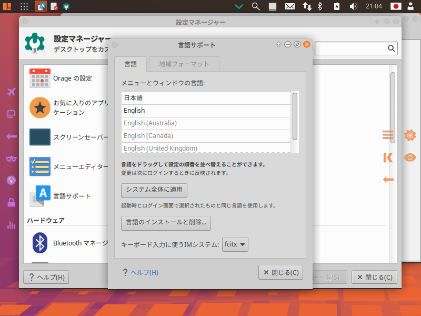Click the orange gear icon on desktop

point(409,135)
